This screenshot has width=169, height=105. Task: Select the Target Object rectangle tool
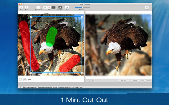[x=38, y=7]
